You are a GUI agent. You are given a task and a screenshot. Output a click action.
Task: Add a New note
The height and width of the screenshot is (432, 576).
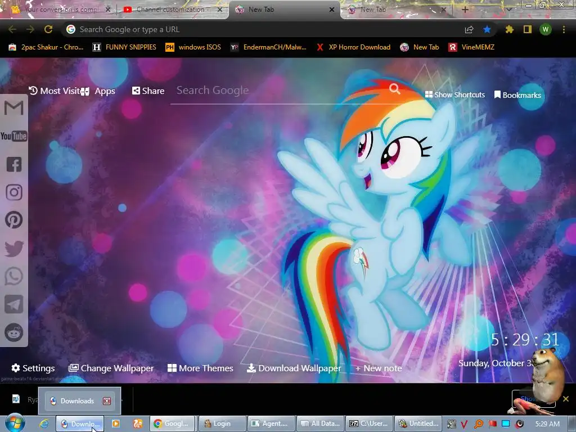(x=379, y=368)
